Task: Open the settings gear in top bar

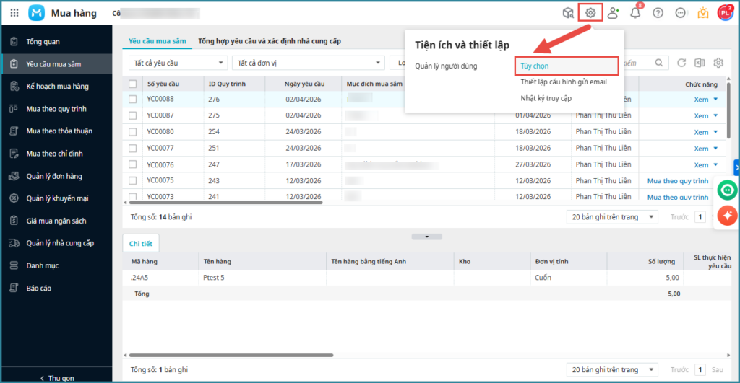Action: [x=590, y=13]
